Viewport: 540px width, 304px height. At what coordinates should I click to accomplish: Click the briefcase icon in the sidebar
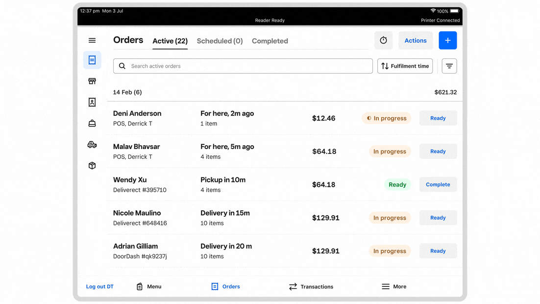pos(92,124)
